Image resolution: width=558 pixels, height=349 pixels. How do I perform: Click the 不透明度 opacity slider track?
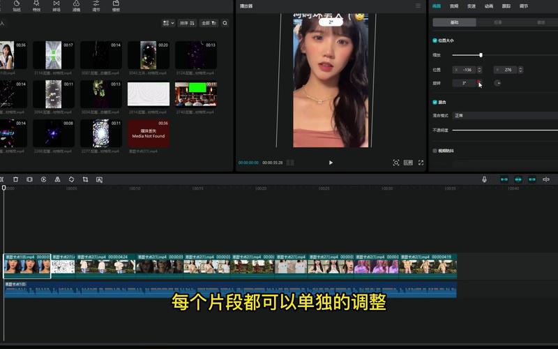(505, 131)
